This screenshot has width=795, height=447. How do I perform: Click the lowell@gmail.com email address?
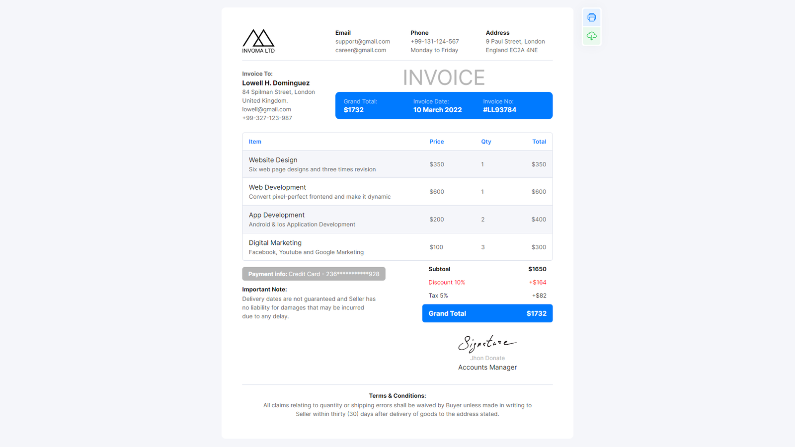[x=266, y=109]
